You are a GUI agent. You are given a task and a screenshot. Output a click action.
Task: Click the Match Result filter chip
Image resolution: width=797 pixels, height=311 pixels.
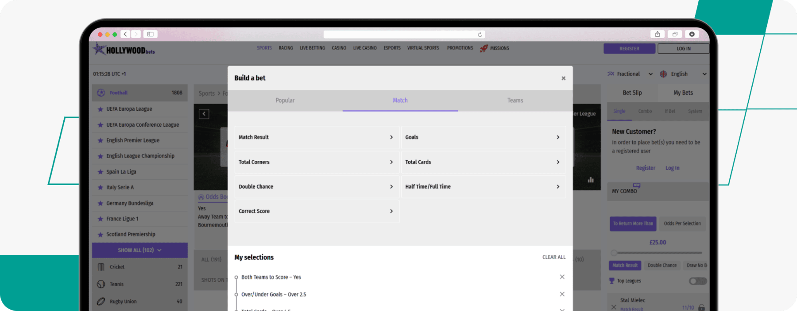pos(625,265)
